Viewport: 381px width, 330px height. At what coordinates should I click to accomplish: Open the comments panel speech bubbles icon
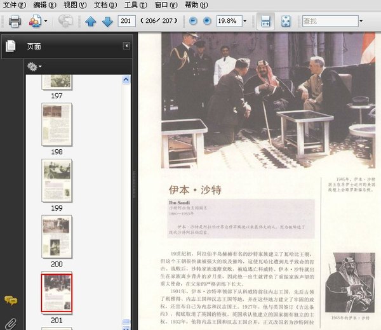point(11,300)
